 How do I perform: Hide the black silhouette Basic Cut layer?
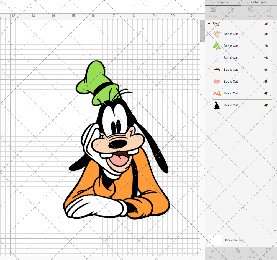[266, 105]
